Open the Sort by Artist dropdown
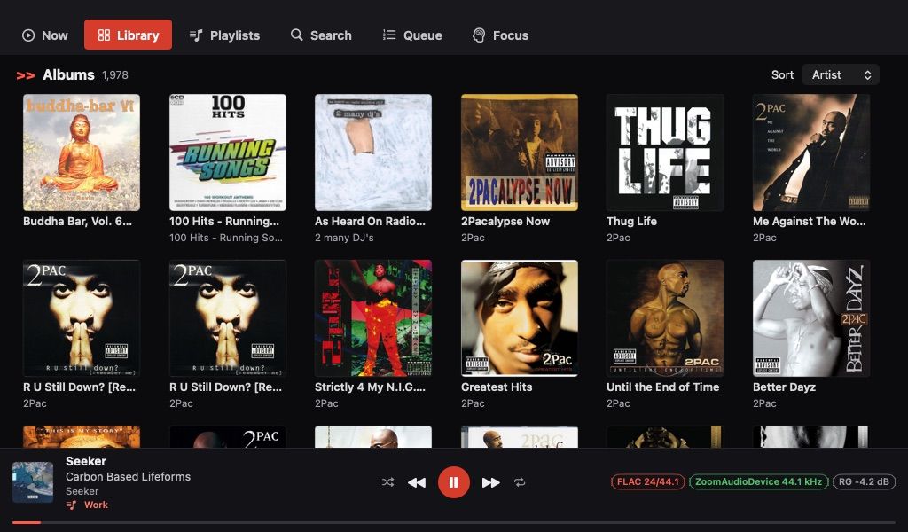Image resolution: width=908 pixels, height=532 pixels. (841, 74)
